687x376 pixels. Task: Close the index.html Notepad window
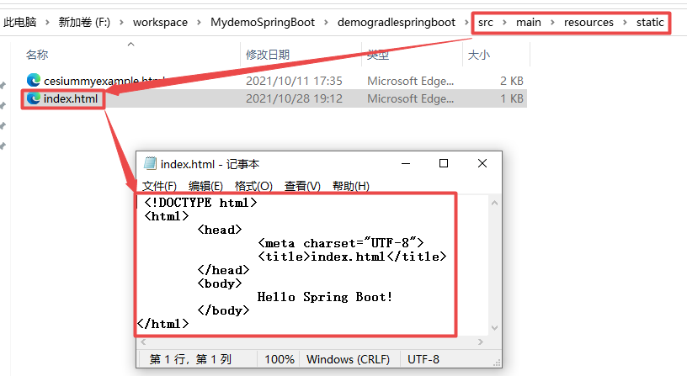(482, 163)
